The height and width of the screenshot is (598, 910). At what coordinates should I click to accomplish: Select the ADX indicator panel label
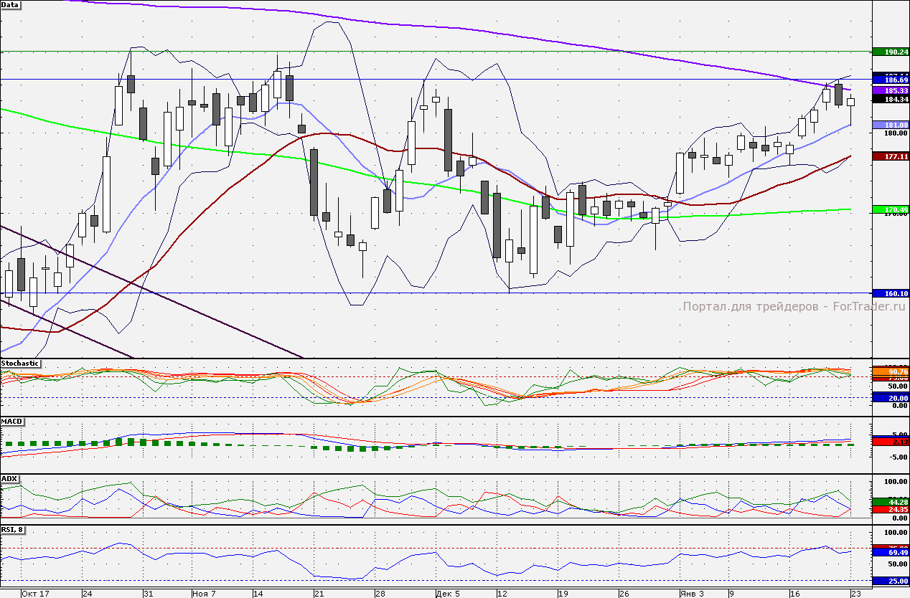click(10, 478)
